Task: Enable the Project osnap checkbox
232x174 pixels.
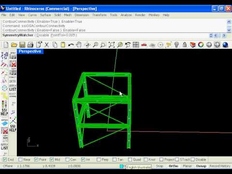Action: (x=161, y=159)
